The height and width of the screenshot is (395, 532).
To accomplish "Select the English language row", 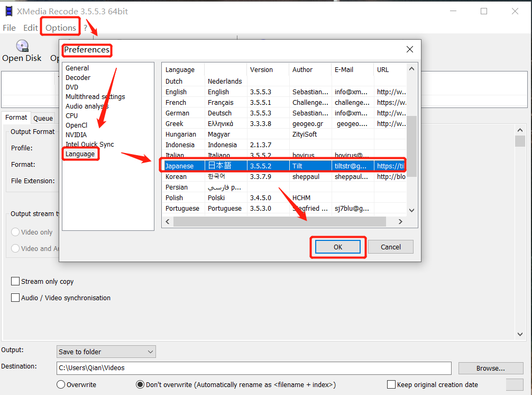I will pos(285,92).
